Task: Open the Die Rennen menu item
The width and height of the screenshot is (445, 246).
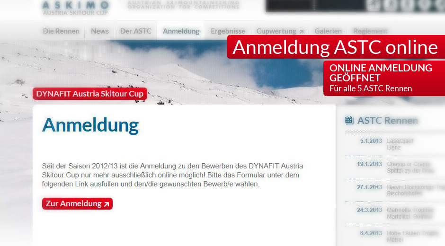Action: tap(61, 31)
